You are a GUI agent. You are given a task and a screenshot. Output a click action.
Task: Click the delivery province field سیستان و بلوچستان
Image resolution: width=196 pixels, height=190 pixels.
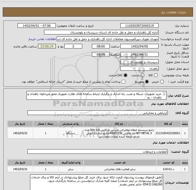(x=139, y=62)
